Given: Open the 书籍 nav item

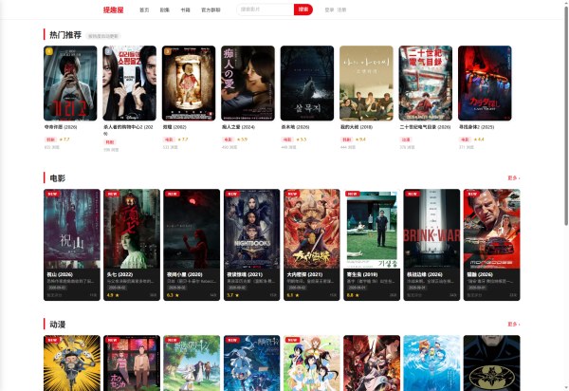Looking at the screenshot, I should (185, 9).
